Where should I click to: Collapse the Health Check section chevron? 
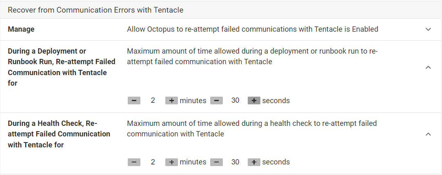(428, 134)
